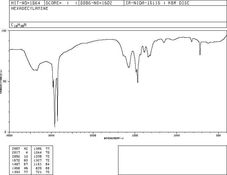The height and width of the screenshot is (175, 227).
Task: Click the 3000 wavenumber axis label
Action: (51, 135)
